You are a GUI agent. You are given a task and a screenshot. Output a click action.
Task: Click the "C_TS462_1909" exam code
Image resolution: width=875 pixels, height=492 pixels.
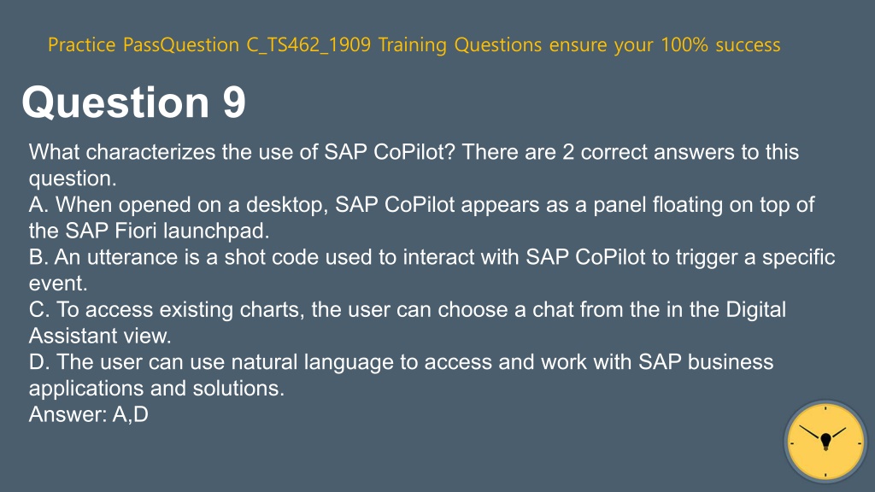(308, 44)
